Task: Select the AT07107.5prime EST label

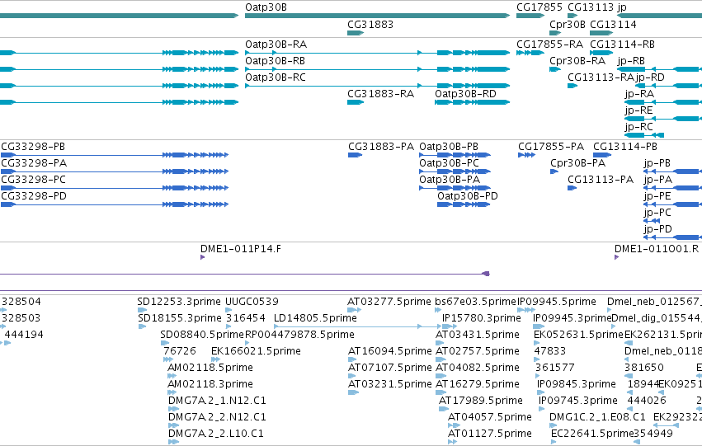Action: click(390, 369)
